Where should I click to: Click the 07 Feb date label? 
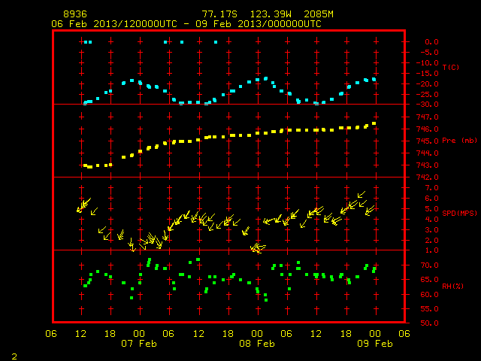[139, 344]
